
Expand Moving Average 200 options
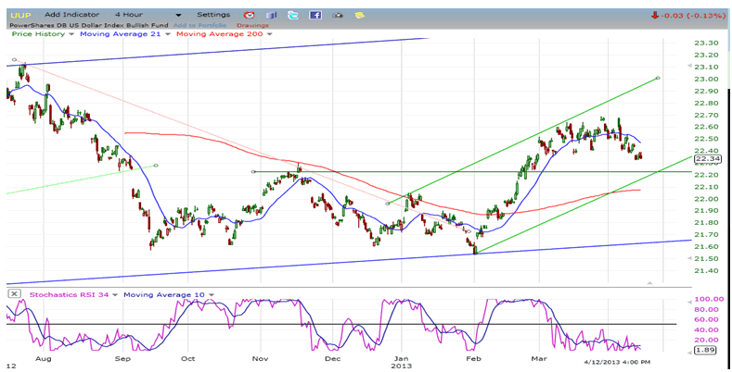point(270,34)
